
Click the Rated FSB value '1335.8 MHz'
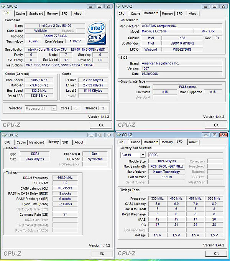click(x=39, y=96)
